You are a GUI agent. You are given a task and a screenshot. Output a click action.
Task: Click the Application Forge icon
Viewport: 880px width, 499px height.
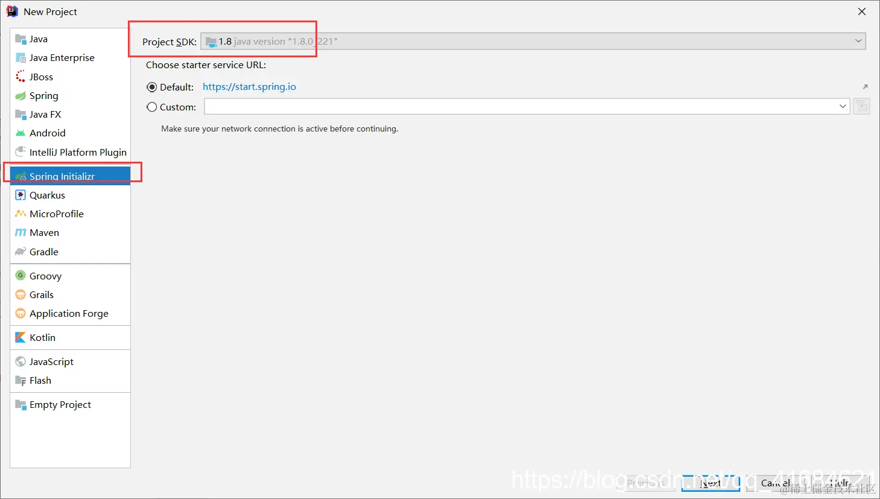[21, 313]
